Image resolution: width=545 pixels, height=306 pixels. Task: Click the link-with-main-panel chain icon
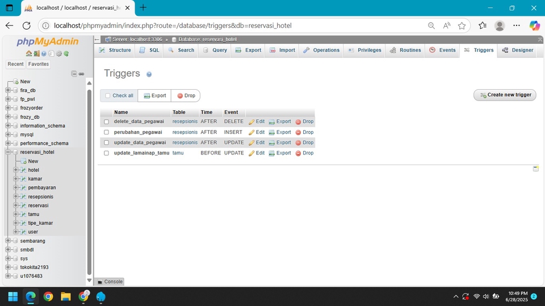[81, 74]
